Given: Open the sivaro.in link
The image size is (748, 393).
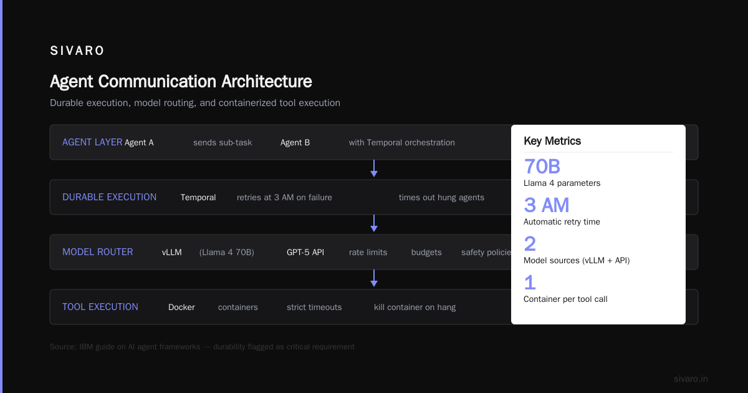Looking at the screenshot, I should (x=691, y=379).
